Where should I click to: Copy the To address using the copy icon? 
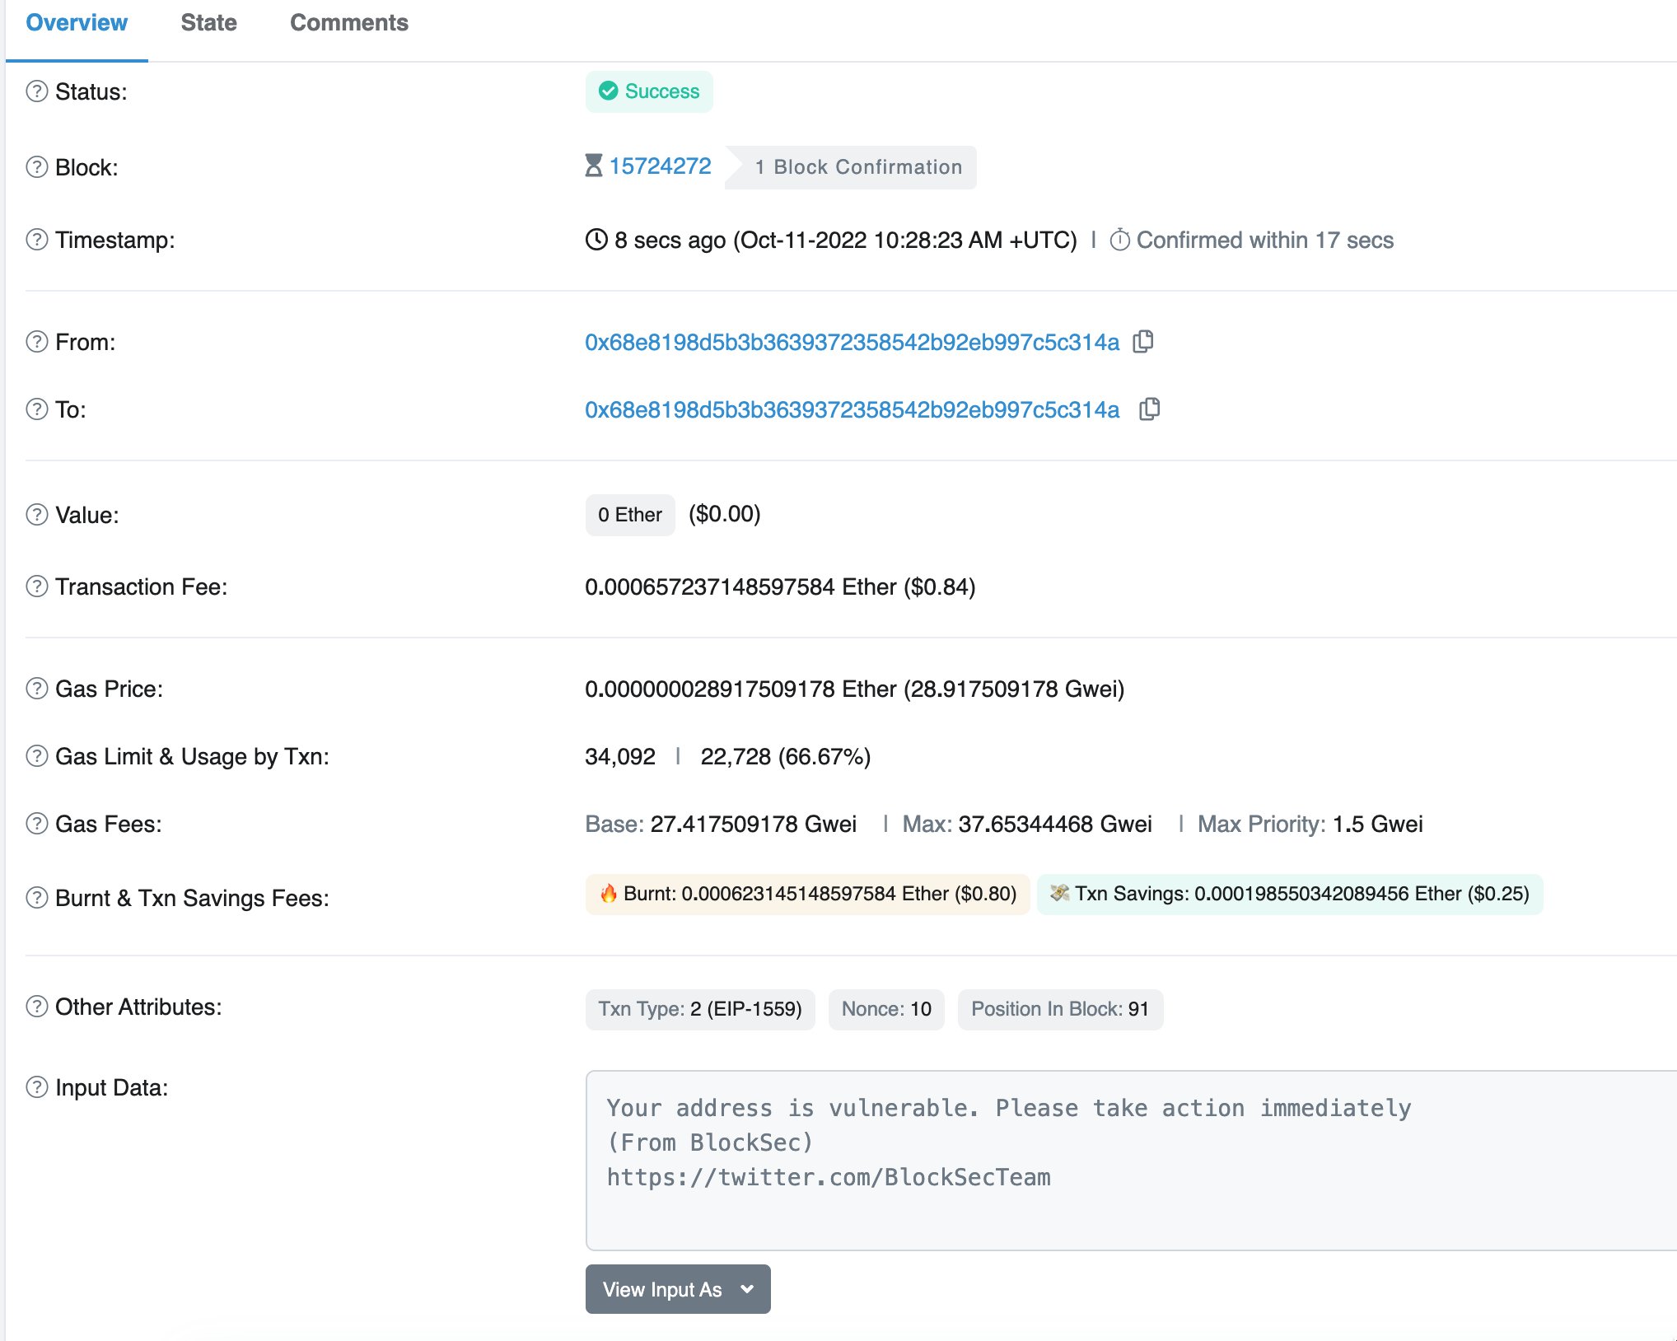point(1150,409)
